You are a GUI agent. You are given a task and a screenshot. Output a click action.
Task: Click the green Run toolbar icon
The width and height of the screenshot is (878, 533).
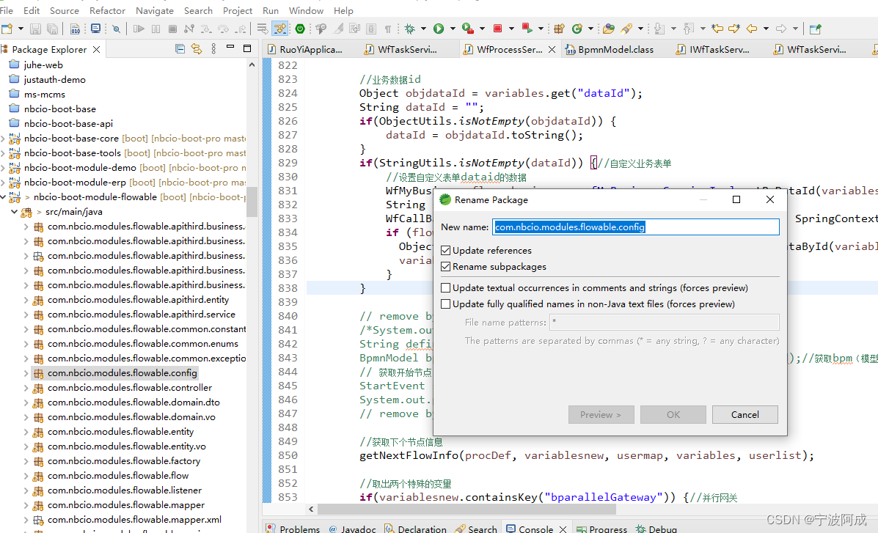pyautogui.click(x=439, y=29)
